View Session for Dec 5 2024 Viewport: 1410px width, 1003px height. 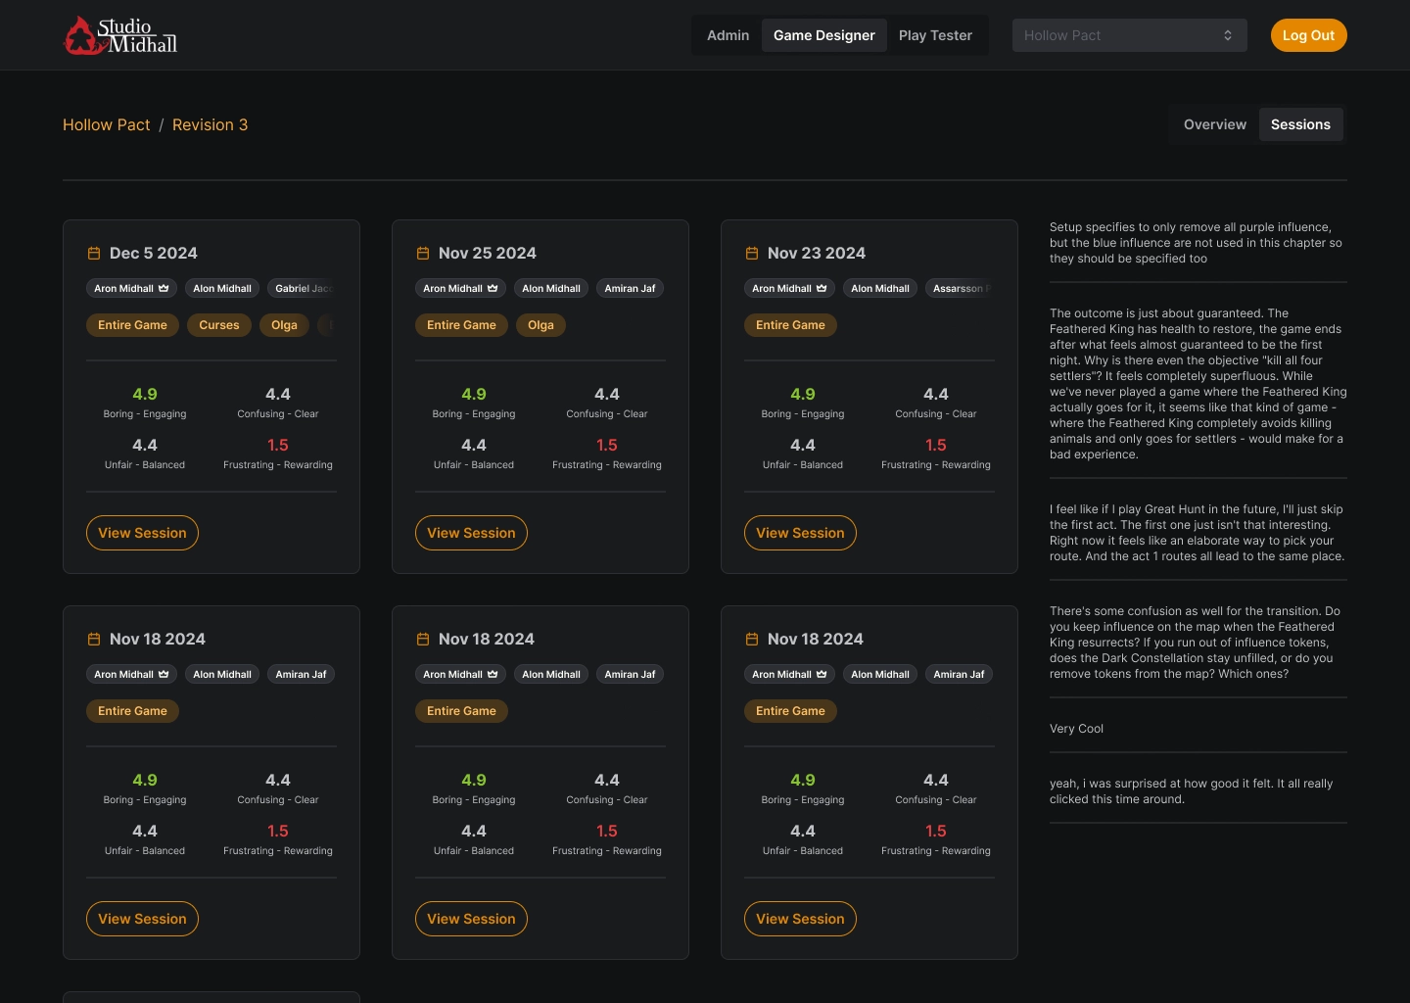point(142,533)
